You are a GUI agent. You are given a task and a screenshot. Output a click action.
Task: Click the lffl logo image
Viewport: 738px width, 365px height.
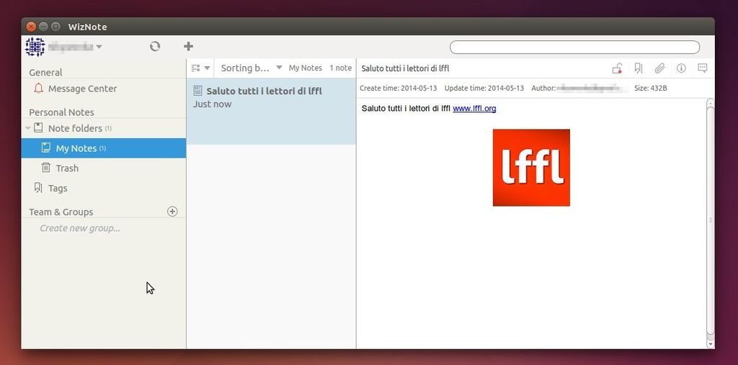(531, 168)
